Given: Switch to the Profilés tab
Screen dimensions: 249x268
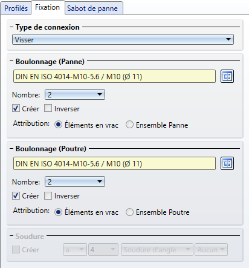Looking at the screenshot, I should [16, 8].
